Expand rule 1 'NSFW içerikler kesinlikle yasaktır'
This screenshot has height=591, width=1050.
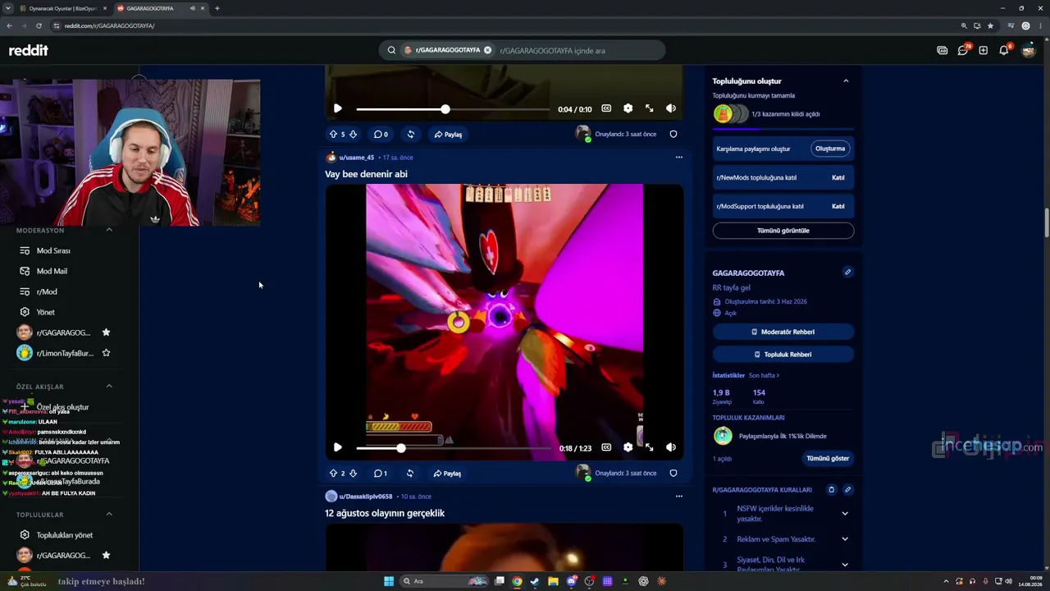click(845, 514)
